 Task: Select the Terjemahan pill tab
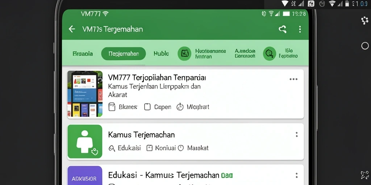tap(124, 53)
